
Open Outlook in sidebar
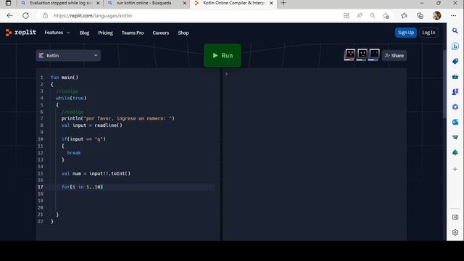click(455, 122)
